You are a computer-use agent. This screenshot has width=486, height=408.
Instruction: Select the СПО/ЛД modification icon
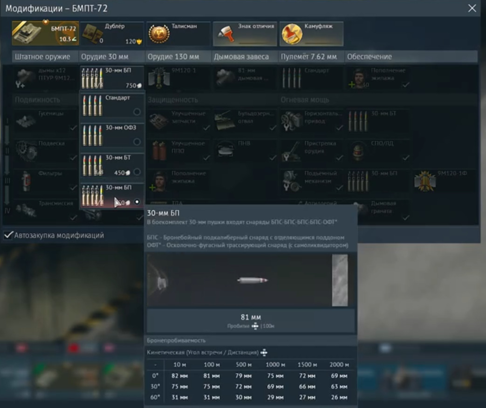(358, 151)
